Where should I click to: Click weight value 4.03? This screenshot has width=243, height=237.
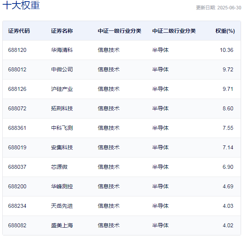click(x=228, y=206)
